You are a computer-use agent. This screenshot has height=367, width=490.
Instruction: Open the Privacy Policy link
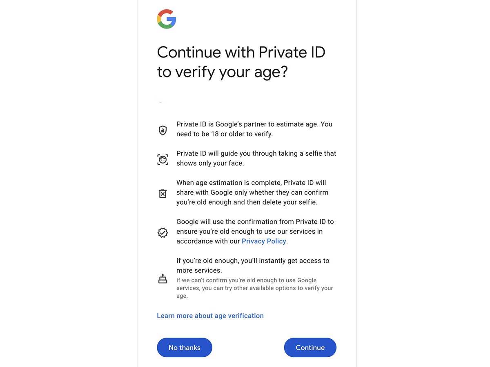click(x=264, y=241)
